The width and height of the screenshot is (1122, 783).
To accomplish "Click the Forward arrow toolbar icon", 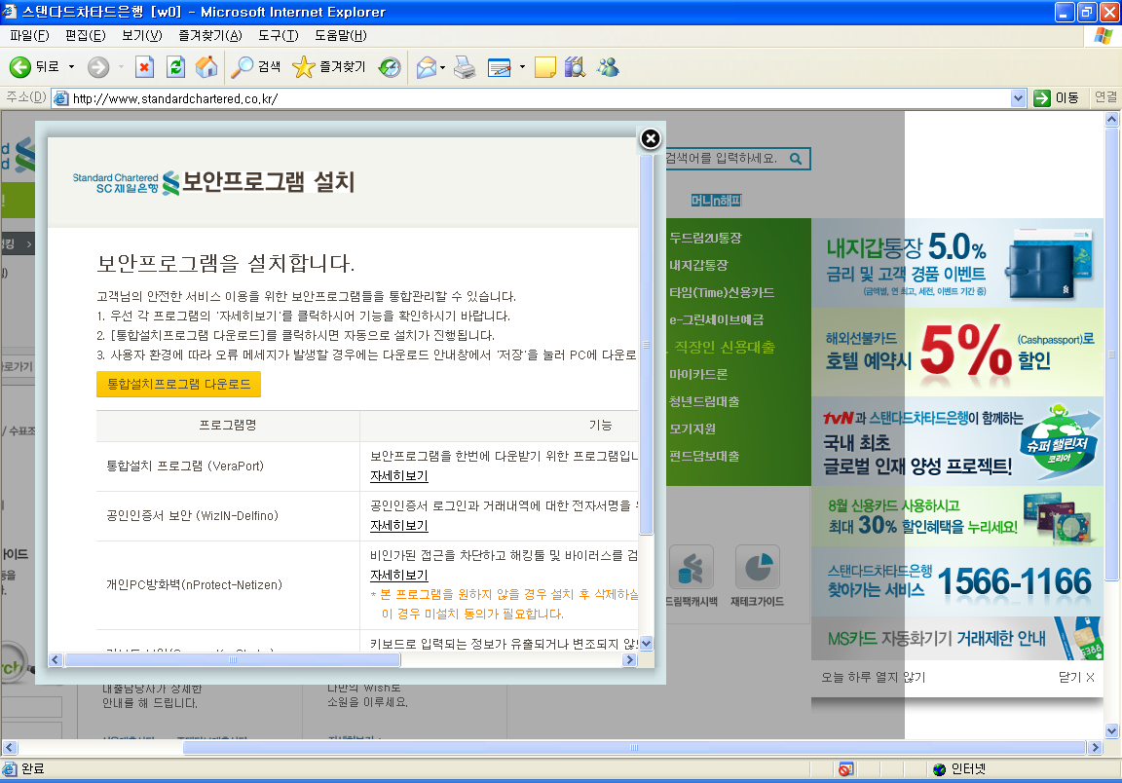I will pos(98,67).
